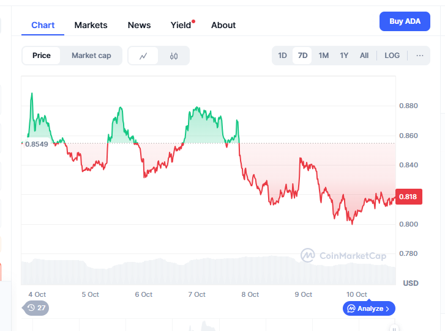Screen dimensions: 445x331
Task: Open the Markets tab
Action: point(91,25)
